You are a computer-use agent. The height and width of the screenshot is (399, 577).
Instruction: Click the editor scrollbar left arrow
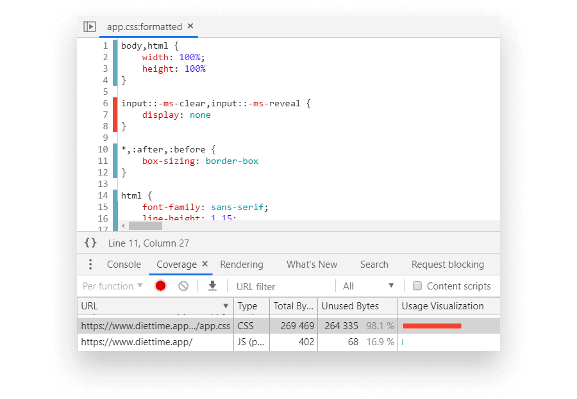(123, 226)
